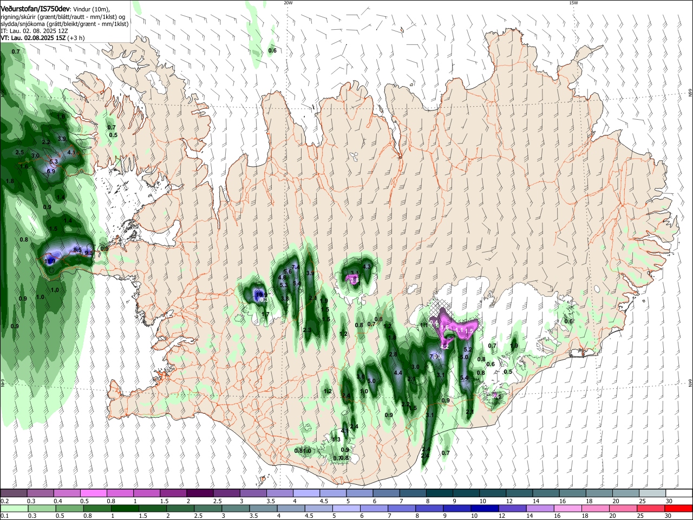693x520 pixels.
Task: Pick the pale grey sleet swatch starting at 25
Action: (652, 493)
